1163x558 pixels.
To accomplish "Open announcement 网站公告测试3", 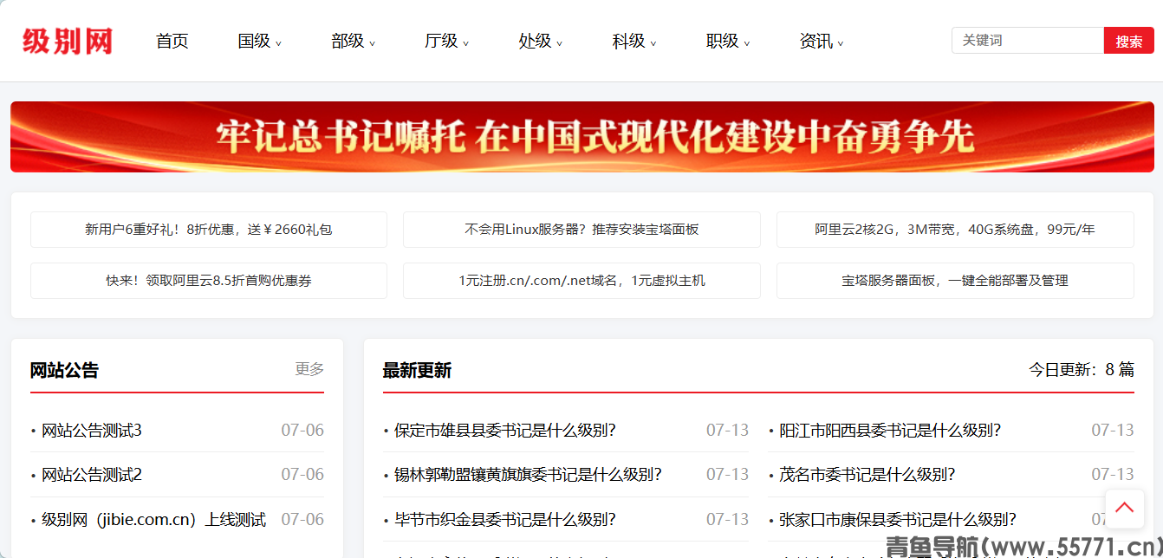I will pos(92,431).
